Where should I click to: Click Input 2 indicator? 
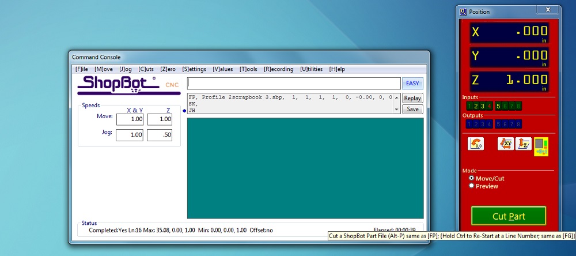click(475, 106)
